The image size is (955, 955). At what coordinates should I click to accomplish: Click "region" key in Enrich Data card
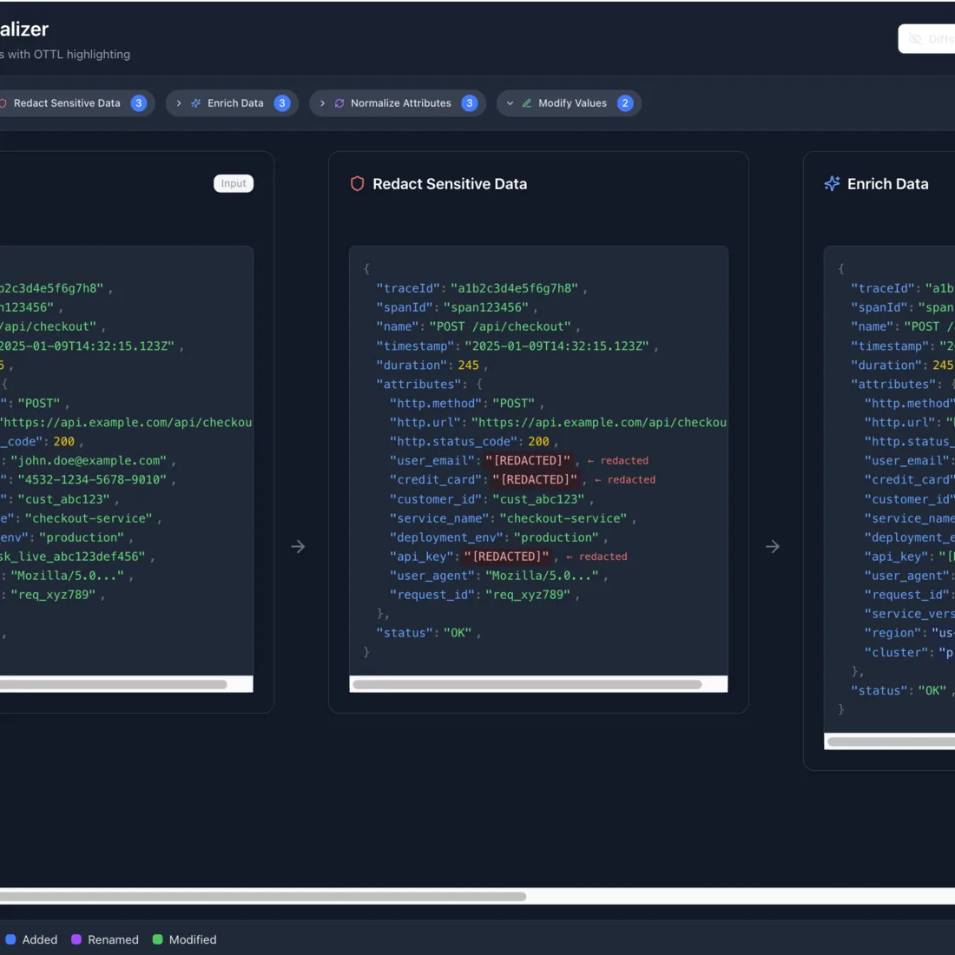pyautogui.click(x=893, y=633)
